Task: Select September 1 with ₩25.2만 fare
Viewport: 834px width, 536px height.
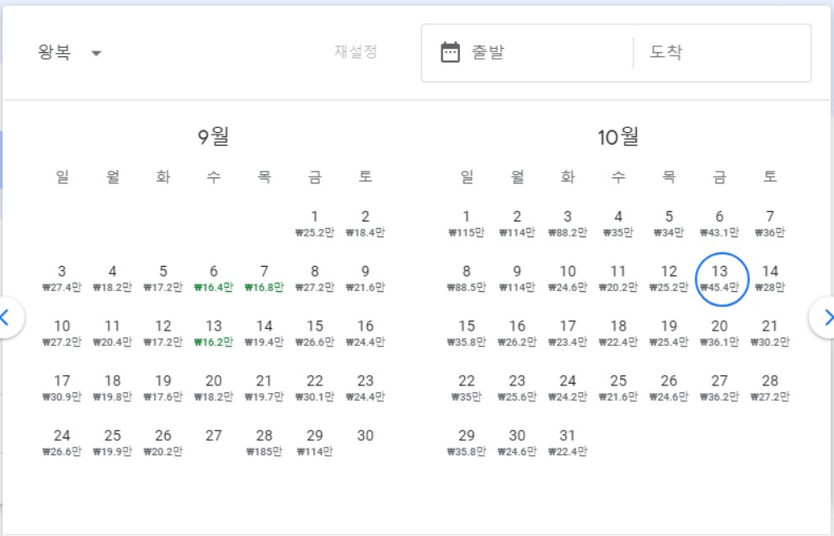Action: coord(315,223)
